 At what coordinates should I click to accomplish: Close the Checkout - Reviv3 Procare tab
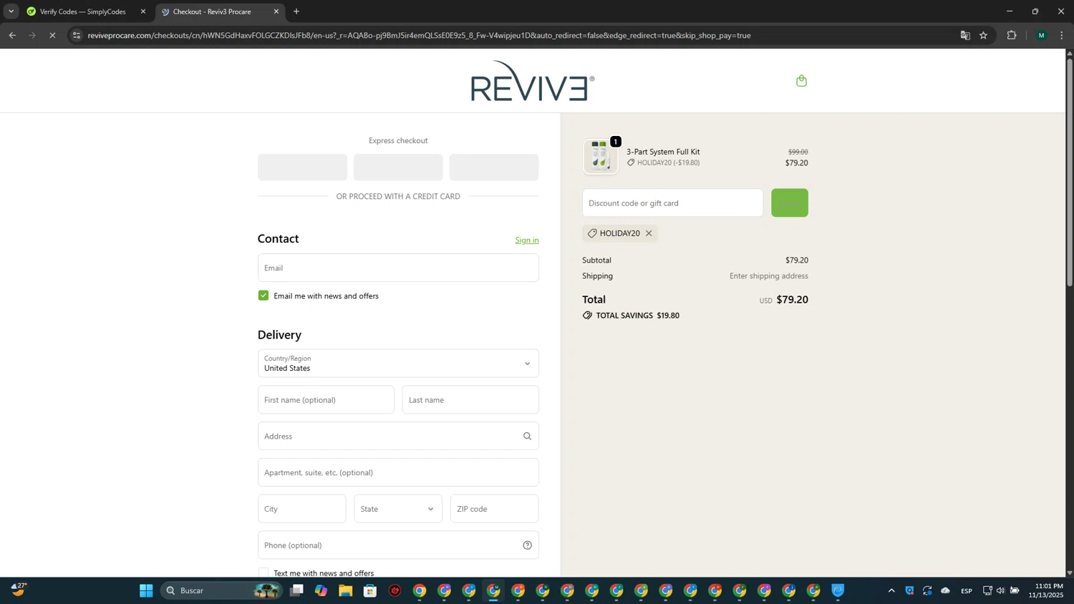pos(276,11)
